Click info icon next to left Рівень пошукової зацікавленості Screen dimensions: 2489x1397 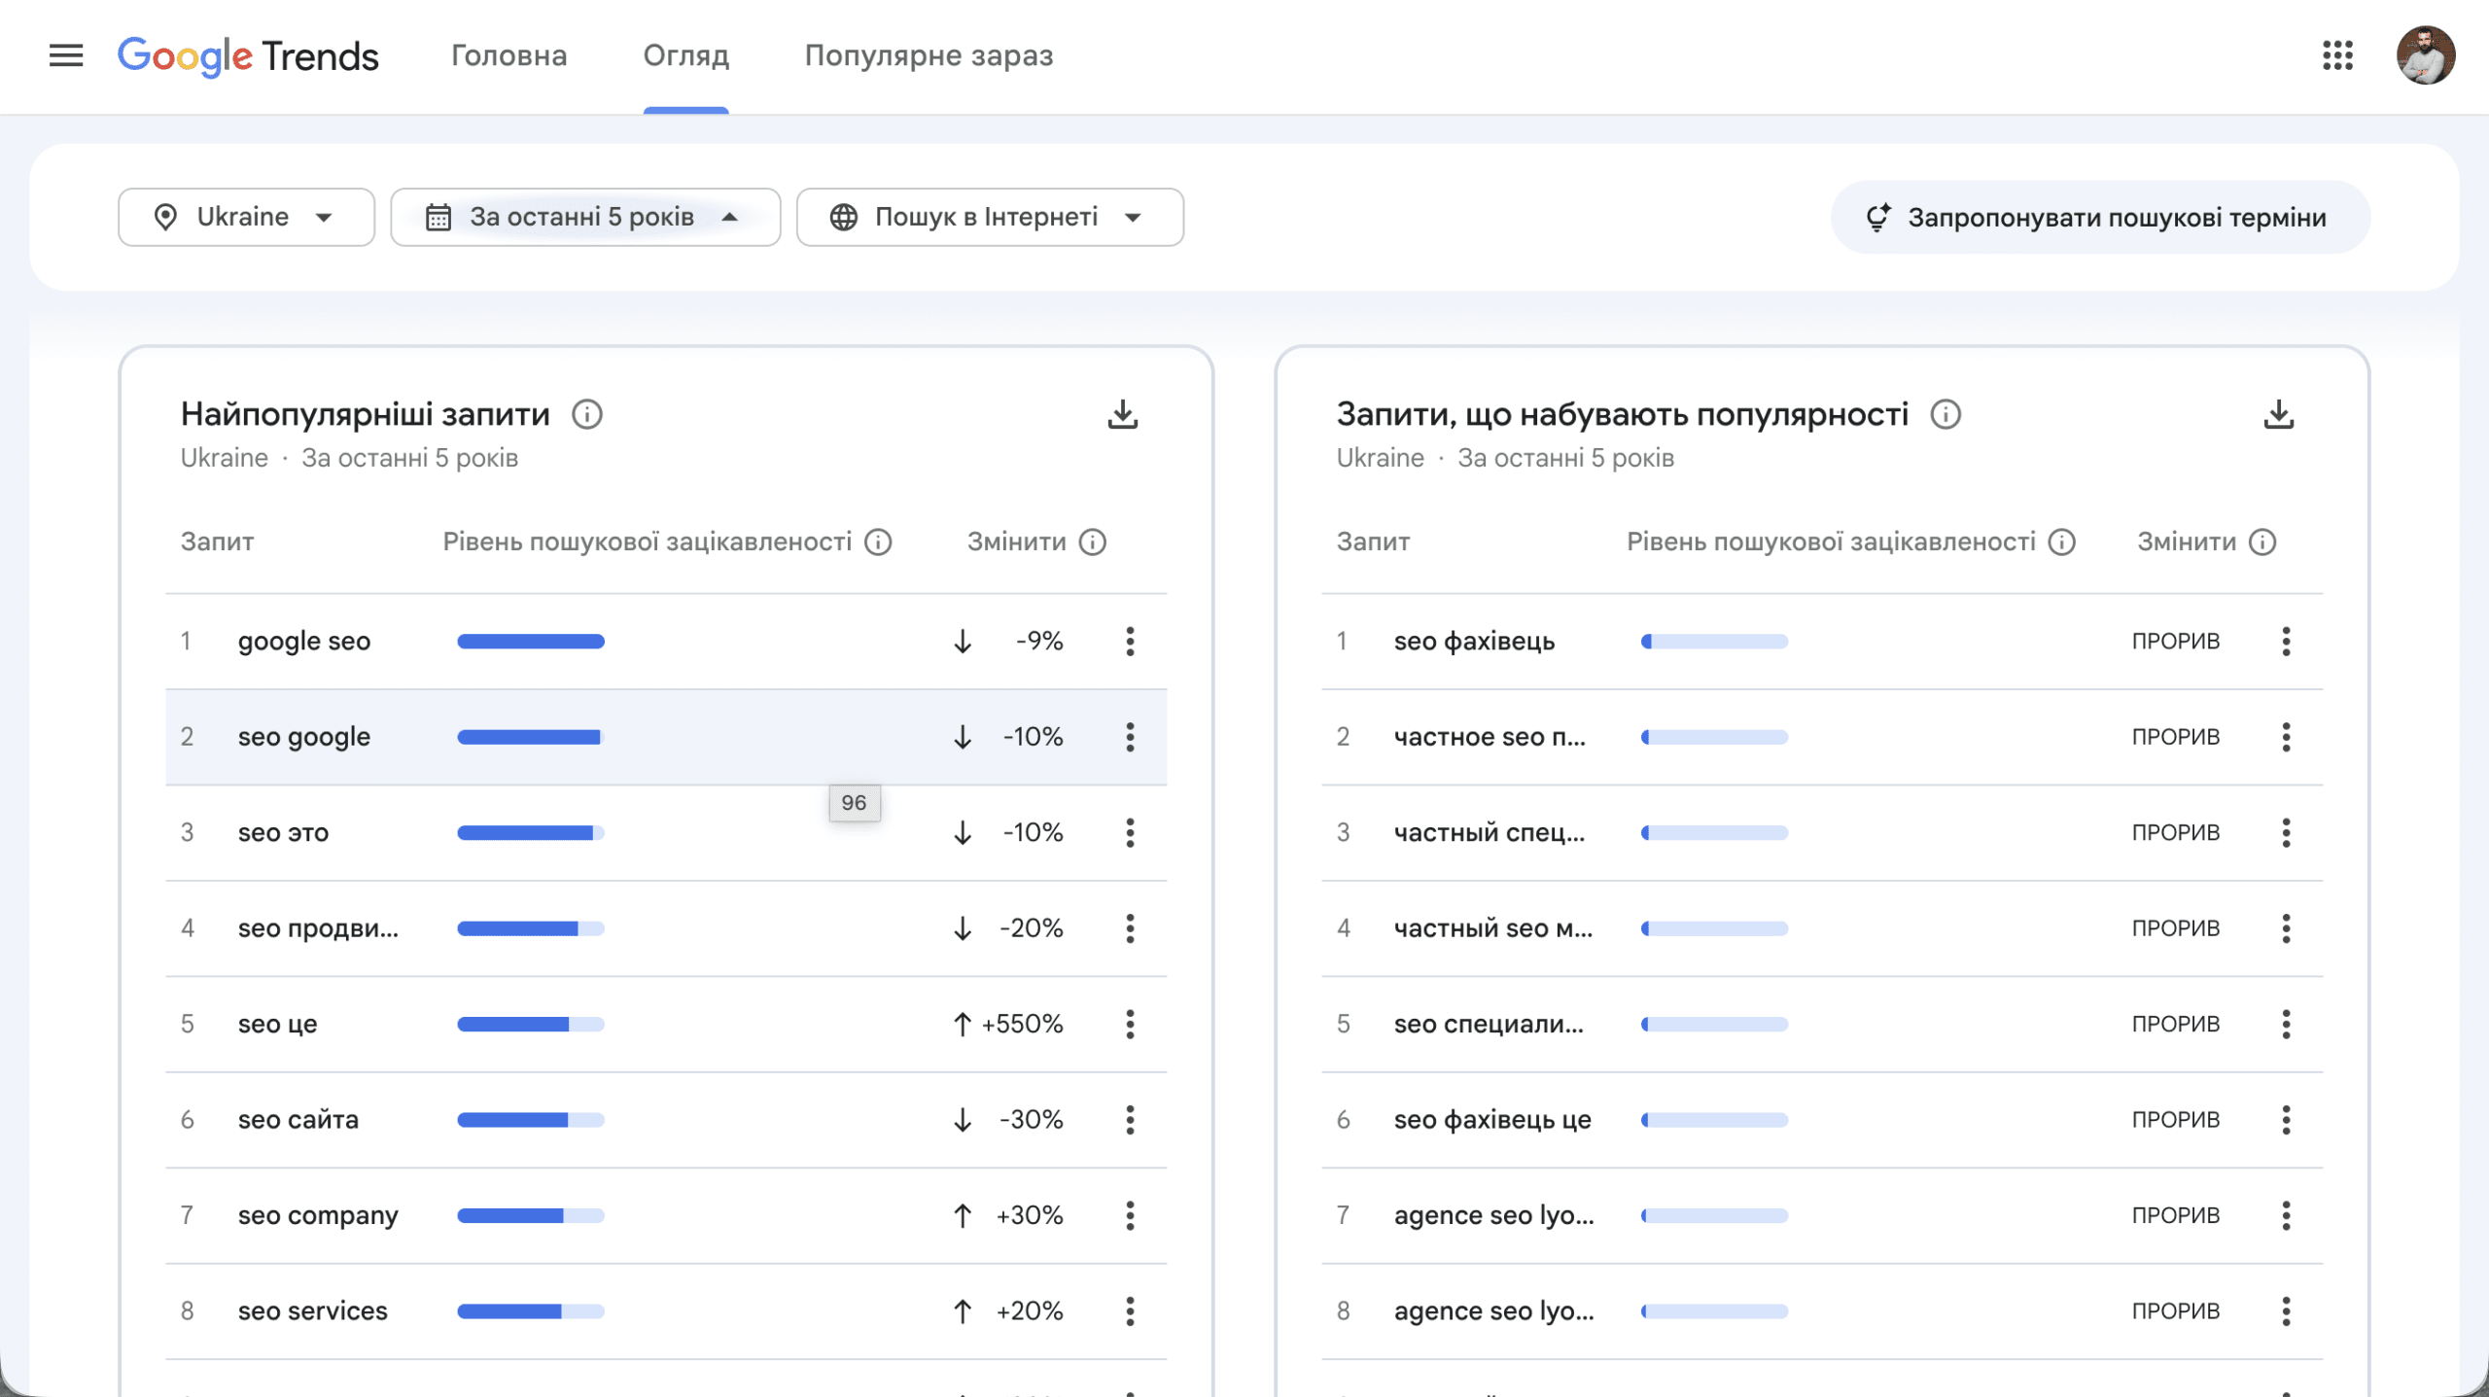[878, 542]
